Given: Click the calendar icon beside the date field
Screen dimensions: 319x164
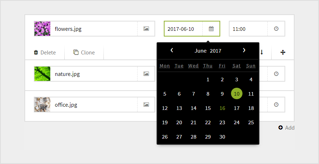Looking at the screenshot, I should click(x=211, y=29).
